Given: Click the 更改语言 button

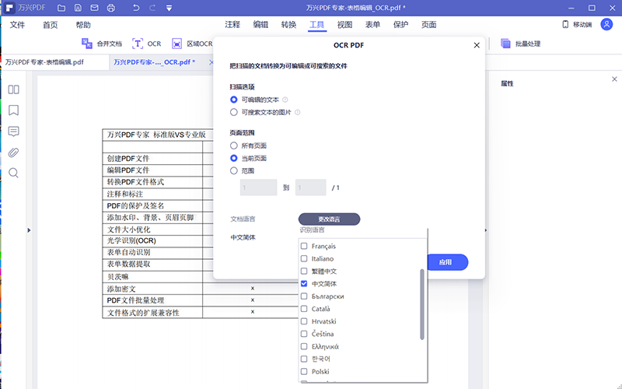Looking at the screenshot, I should point(329,219).
